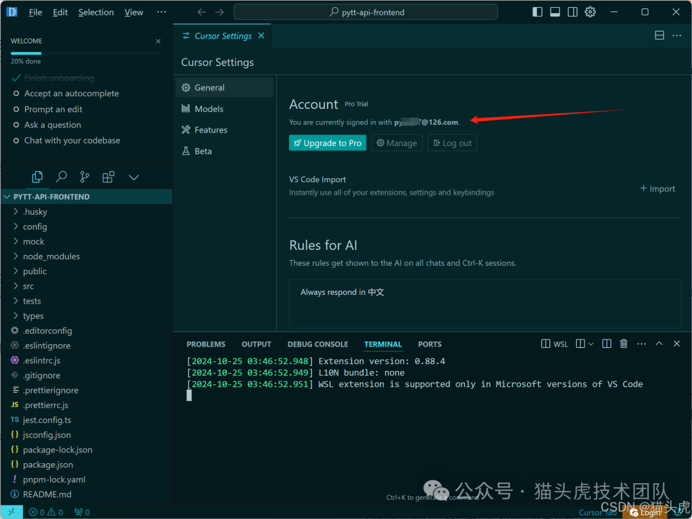This screenshot has height=519, width=692.
Task: Expand the mock folder
Action: tap(86, 242)
